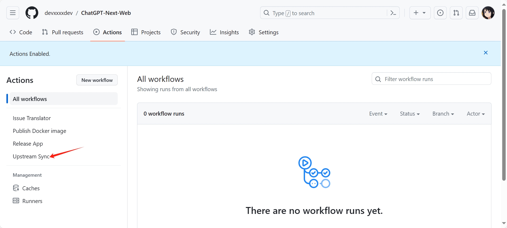Open the Insights tab
The image size is (507, 228).
coord(224,32)
